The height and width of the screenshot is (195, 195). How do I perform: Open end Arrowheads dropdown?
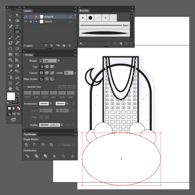pos(67,104)
